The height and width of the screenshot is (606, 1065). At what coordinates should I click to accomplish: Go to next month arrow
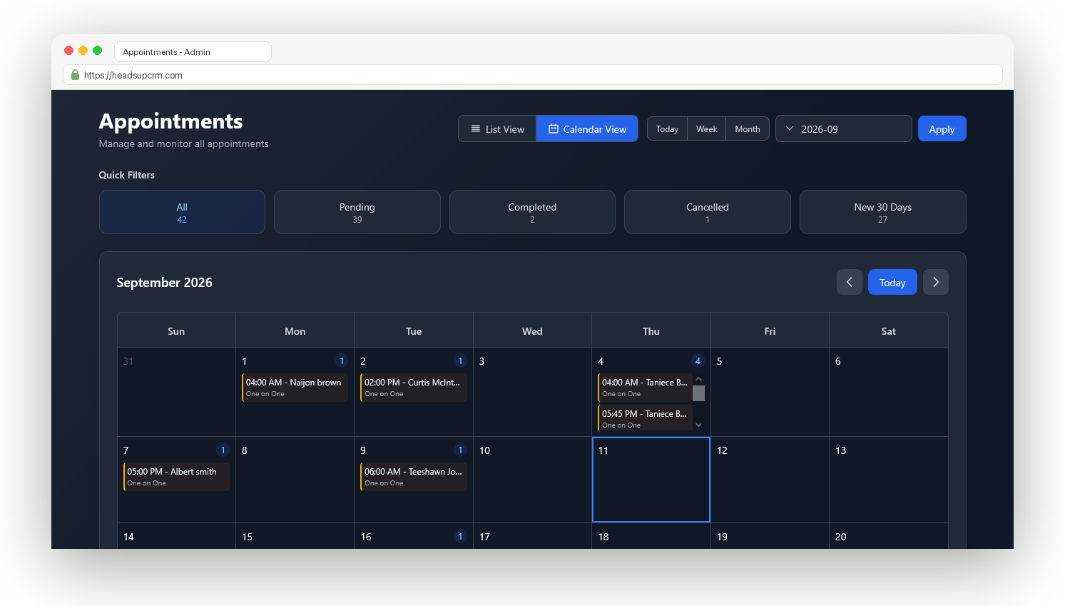point(936,283)
